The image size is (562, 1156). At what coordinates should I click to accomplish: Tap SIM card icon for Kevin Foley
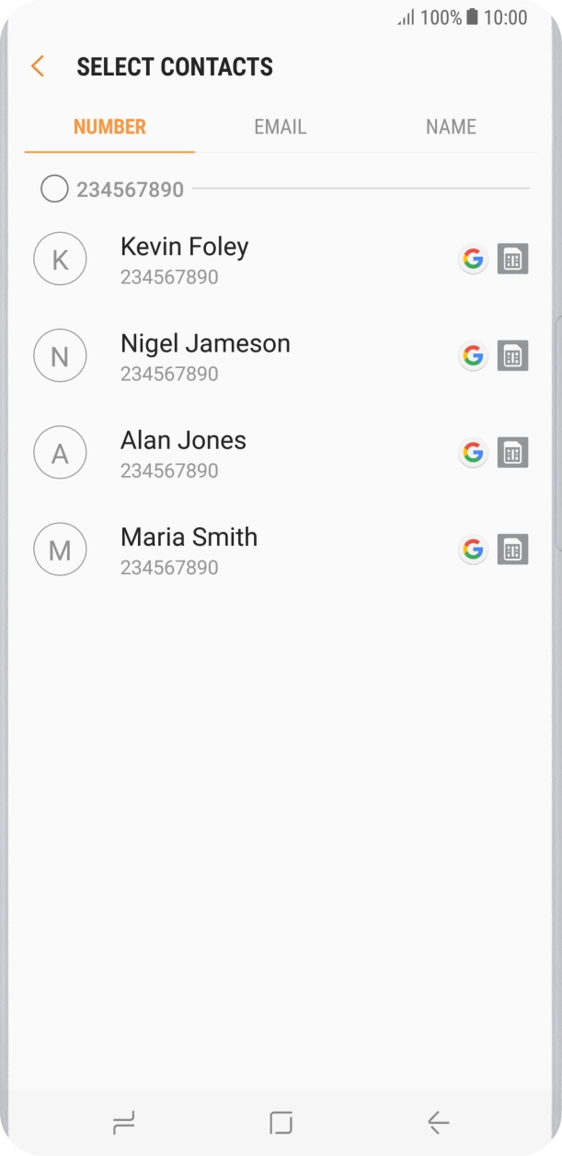(x=512, y=260)
